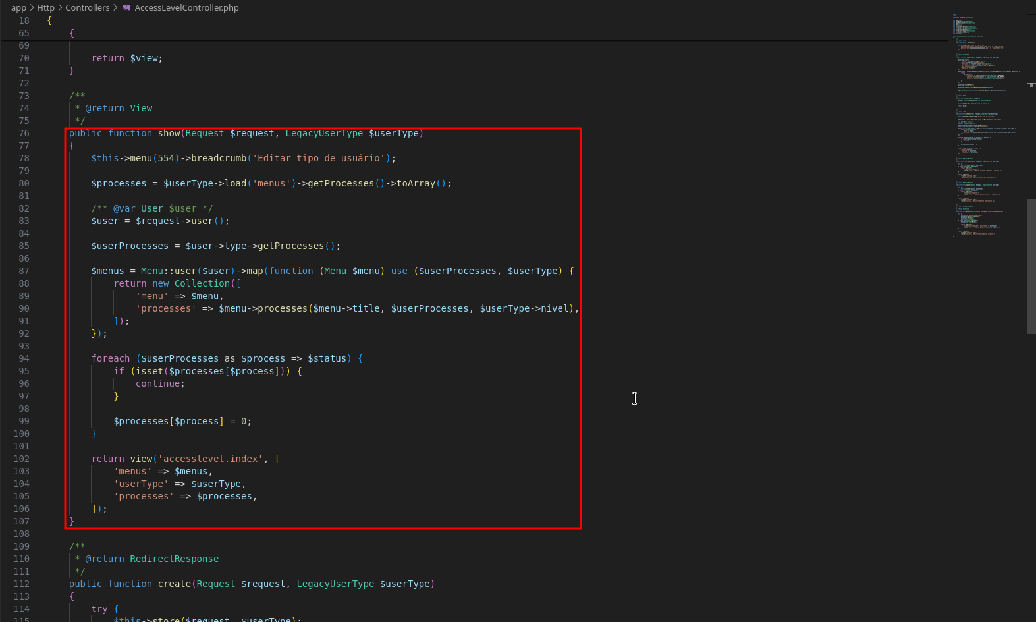Click the 'new' keyword on line 88
1036x622 pixels.
[161, 283]
